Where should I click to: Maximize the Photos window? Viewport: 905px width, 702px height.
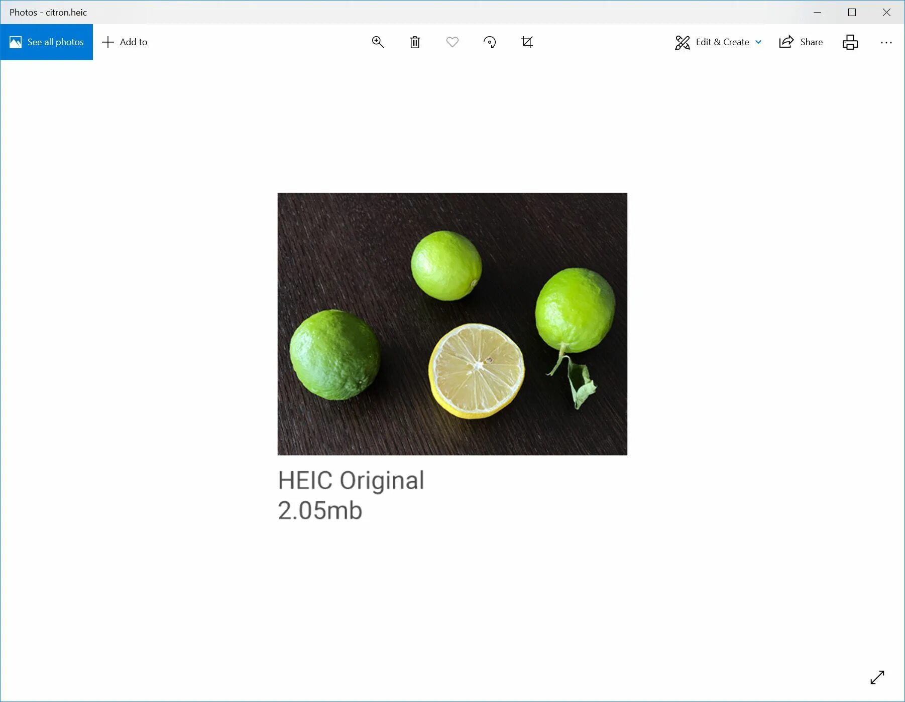tap(852, 13)
